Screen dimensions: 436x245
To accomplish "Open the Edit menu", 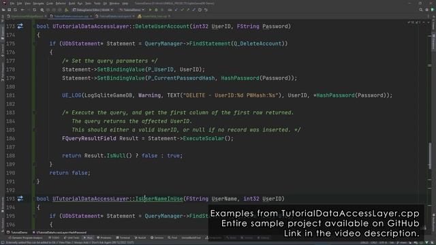I will click(x=20, y=3).
